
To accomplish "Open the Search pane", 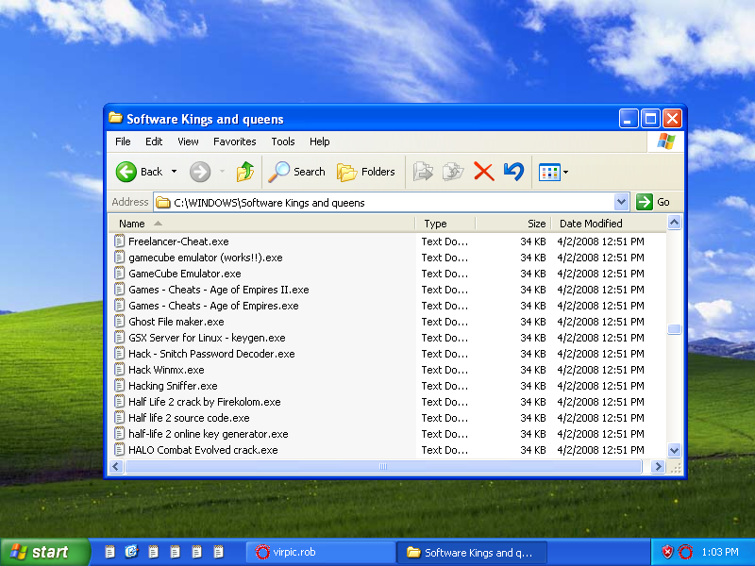I will pos(296,172).
